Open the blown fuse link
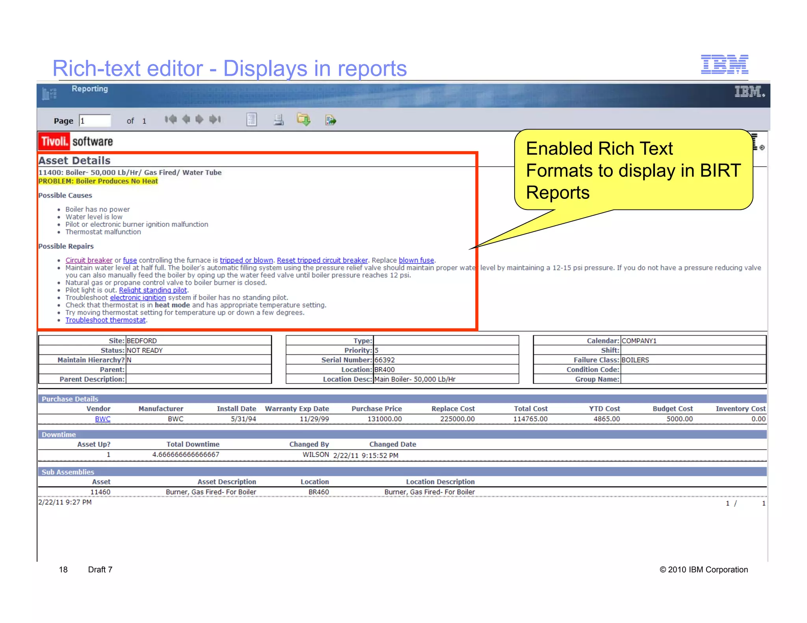Screen dimensions: 807x623 click(417, 260)
